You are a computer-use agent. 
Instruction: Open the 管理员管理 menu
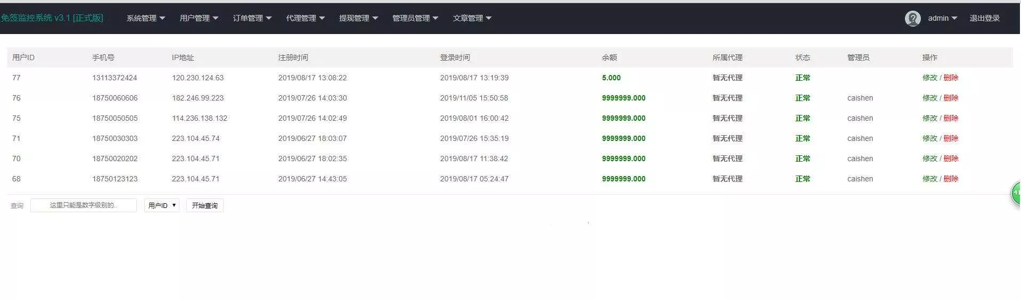pyautogui.click(x=416, y=18)
